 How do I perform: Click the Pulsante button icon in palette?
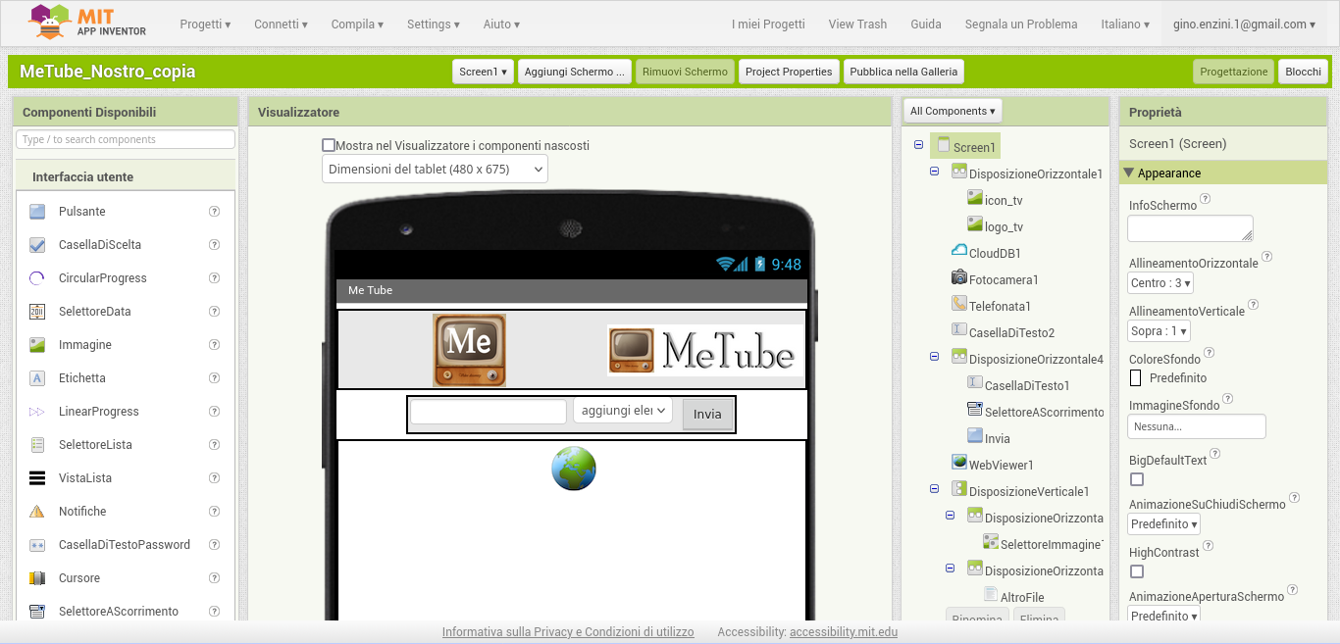[x=37, y=212]
